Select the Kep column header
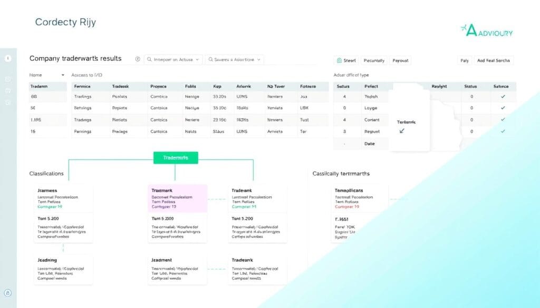 (x=217, y=86)
